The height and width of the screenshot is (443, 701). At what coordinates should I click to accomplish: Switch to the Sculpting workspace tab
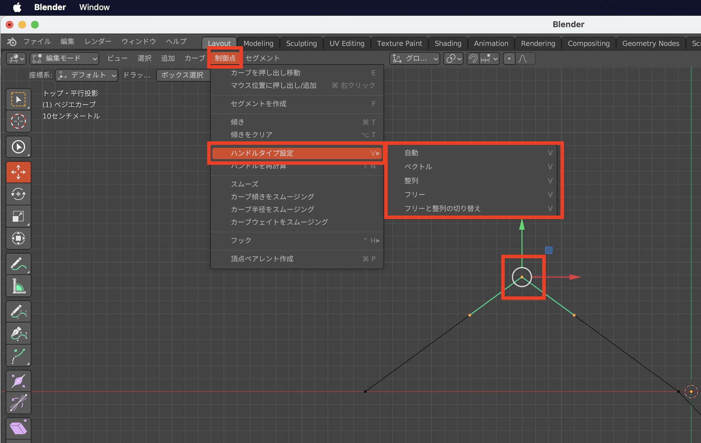(301, 43)
